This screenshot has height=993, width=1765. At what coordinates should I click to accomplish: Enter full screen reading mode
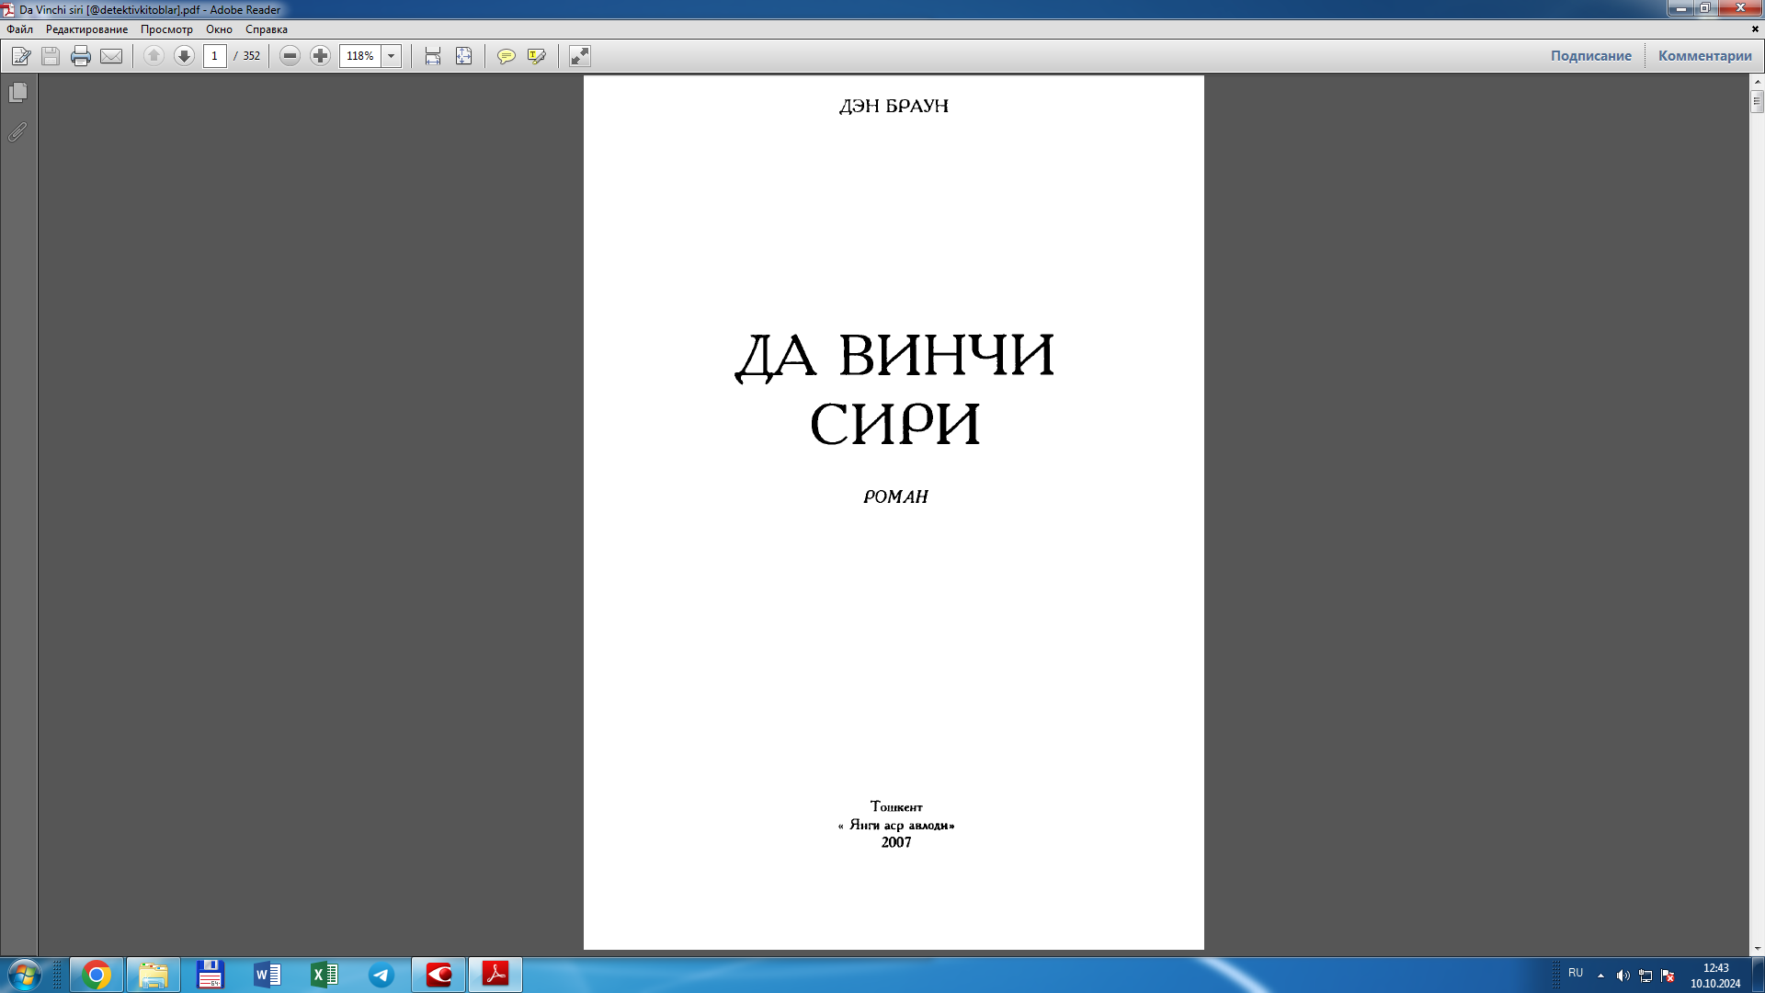pyautogui.click(x=579, y=56)
